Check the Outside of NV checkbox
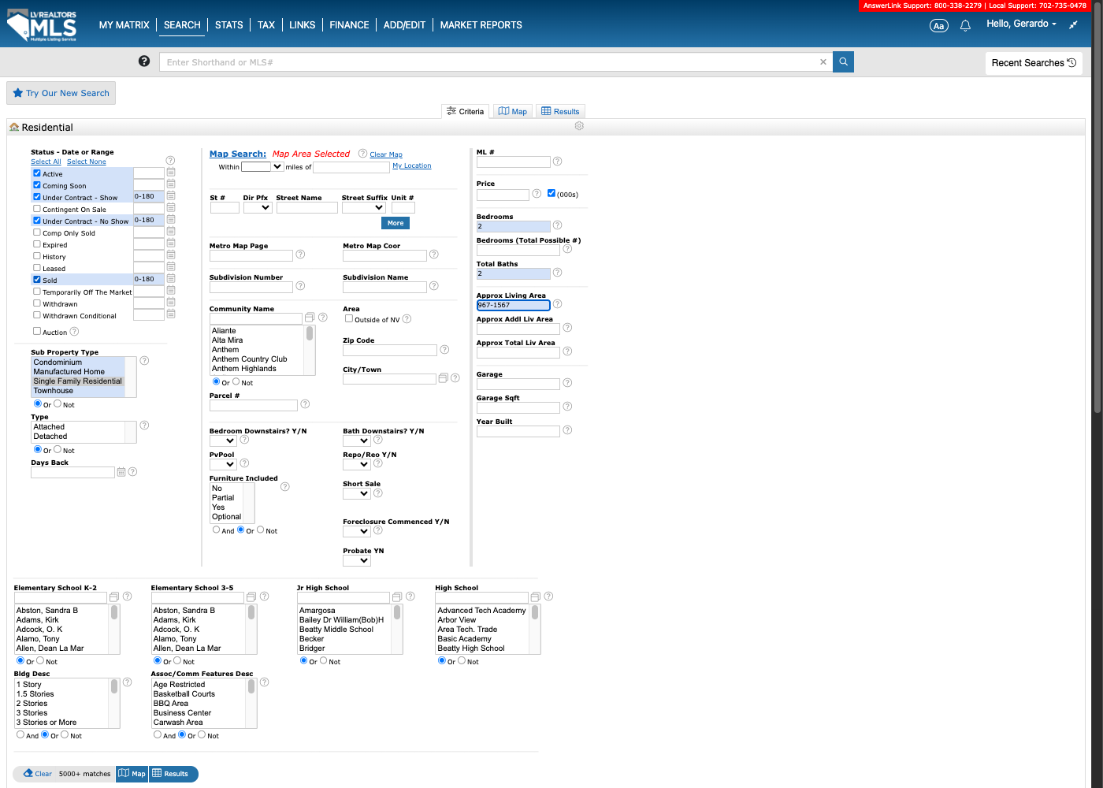The height and width of the screenshot is (788, 1103). click(349, 318)
